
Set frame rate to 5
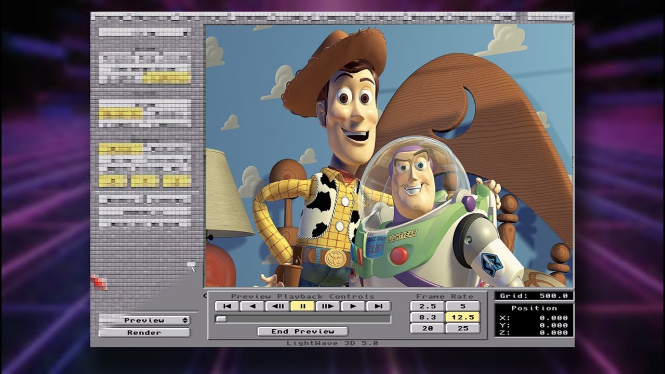(462, 306)
